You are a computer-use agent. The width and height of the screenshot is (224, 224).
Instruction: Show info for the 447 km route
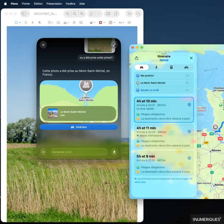tap(189, 158)
